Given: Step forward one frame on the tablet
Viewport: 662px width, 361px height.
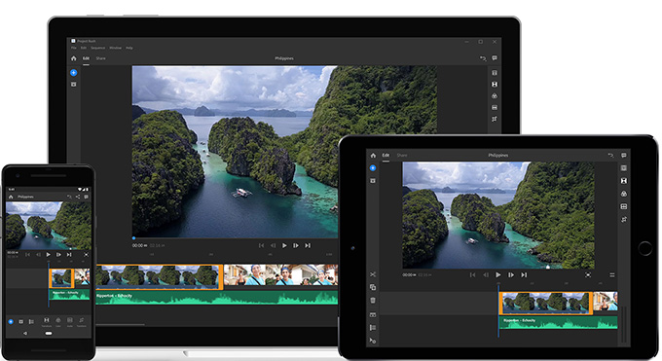Looking at the screenshot, I should pyautogui.click(x=511, y=274).
